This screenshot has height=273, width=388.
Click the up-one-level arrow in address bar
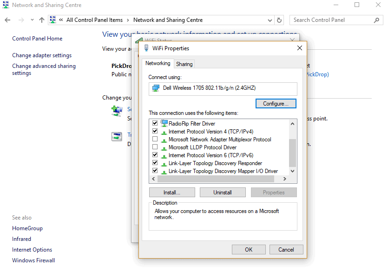pyautogui.click(x=42, y=20)
